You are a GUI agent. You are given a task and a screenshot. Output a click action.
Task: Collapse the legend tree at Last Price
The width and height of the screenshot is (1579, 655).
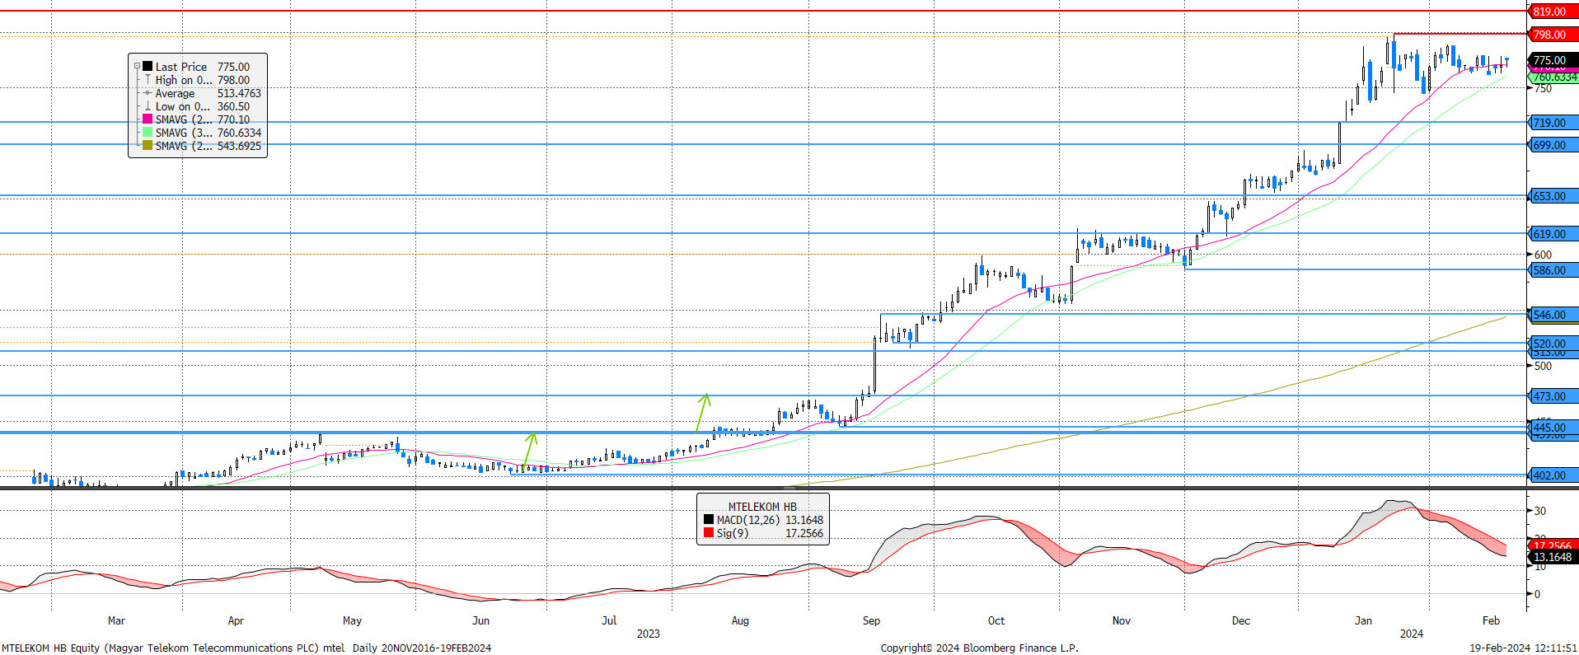pos(138,66)
